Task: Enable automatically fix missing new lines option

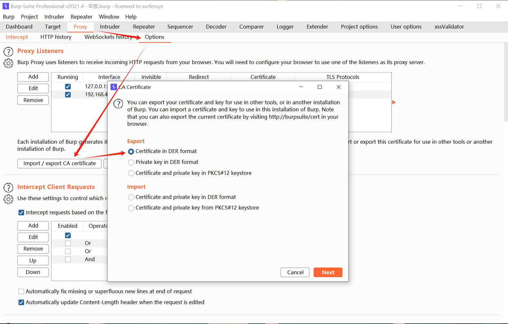Action: [x=21, y=291]
